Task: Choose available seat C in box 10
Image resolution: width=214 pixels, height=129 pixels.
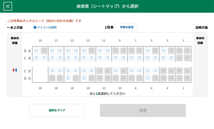Action: (x=116, y=71)
